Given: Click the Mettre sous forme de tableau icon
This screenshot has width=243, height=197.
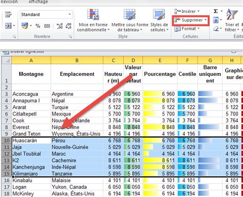Looking at the screenshot, I should pos(130,15).
